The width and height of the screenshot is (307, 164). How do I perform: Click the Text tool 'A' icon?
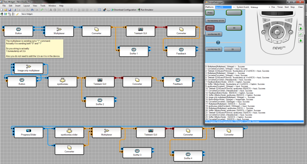pos(51,10)
